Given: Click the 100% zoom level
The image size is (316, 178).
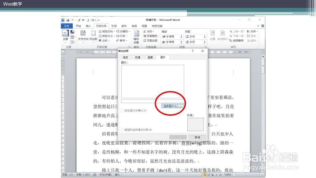Looking at the screenshot, I should tap(227, 175).
